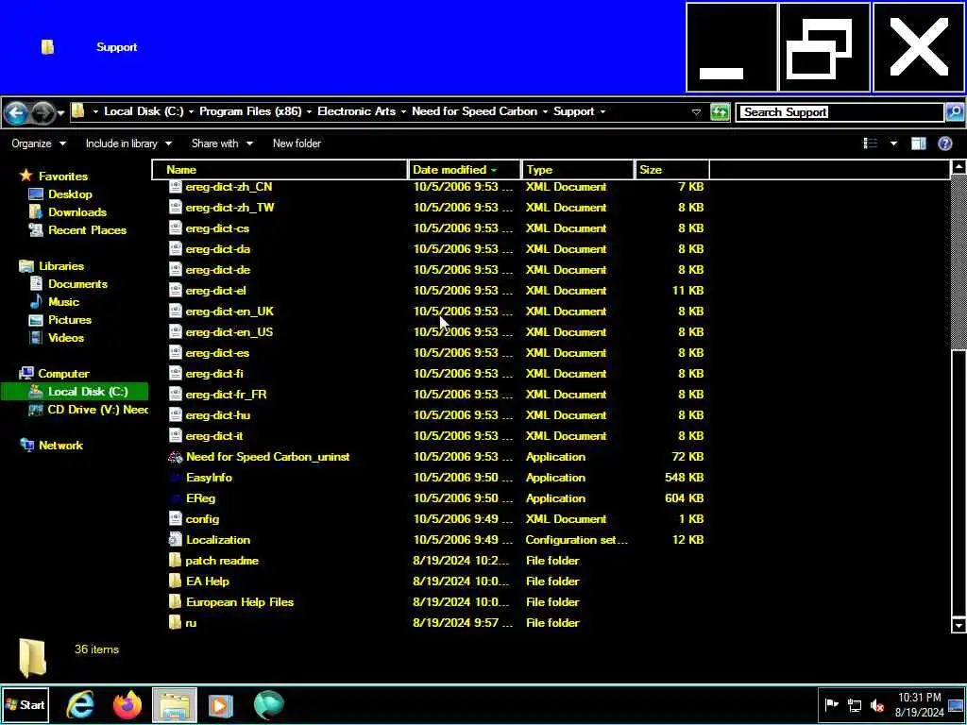
Task: Launch Firefox from taskbar
Action: coord(127,705)
